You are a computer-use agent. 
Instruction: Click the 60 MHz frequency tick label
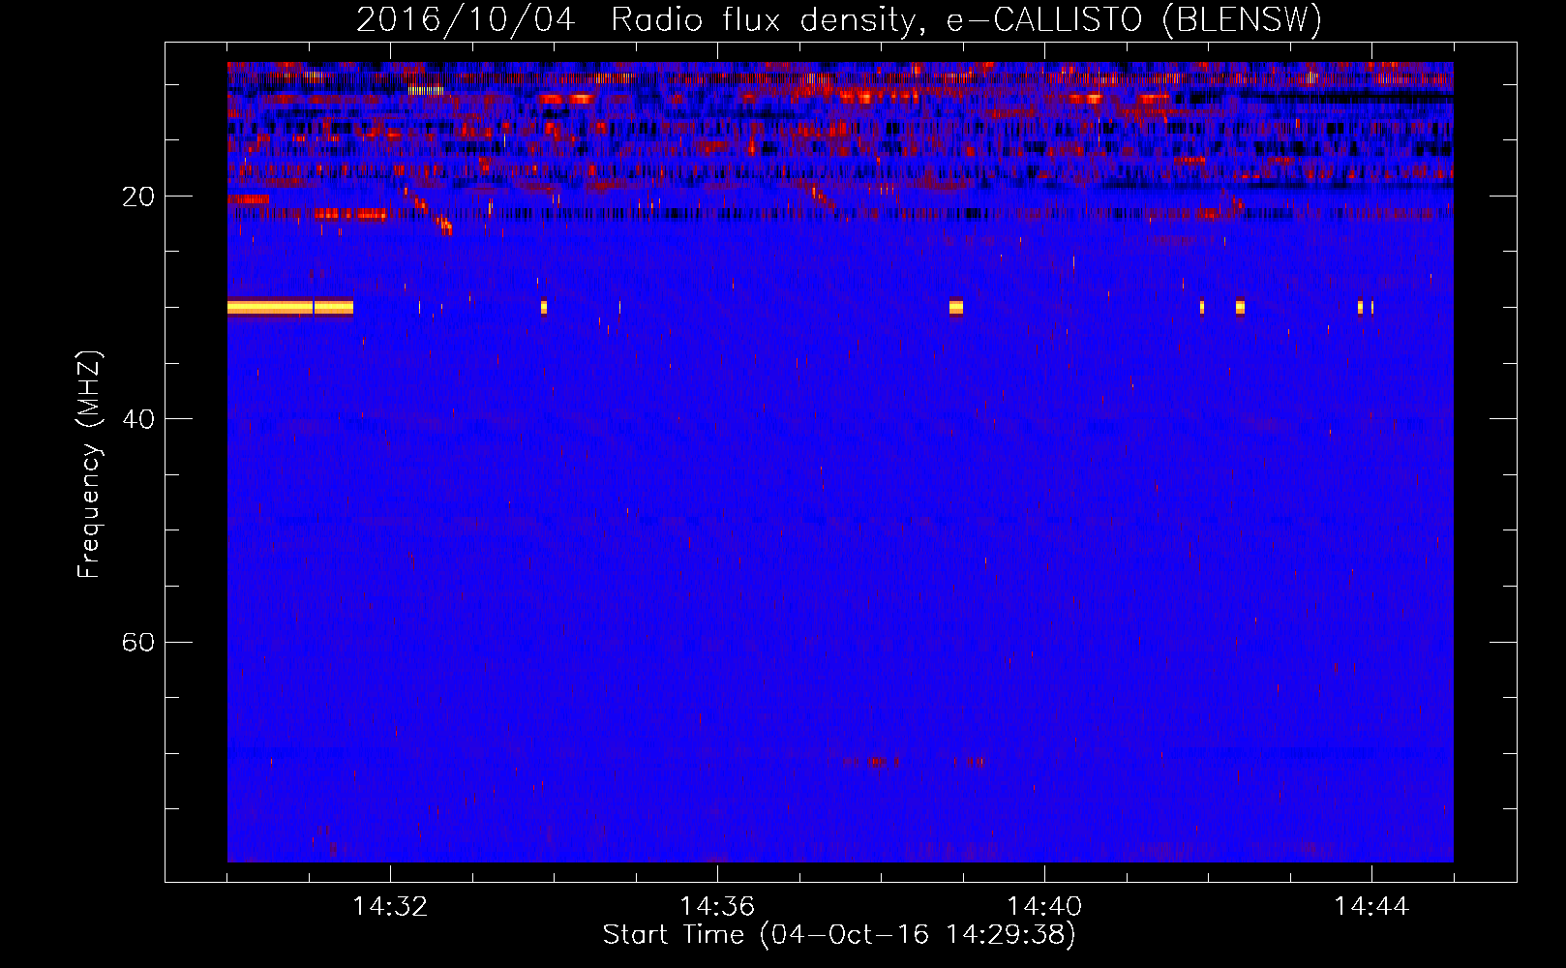[138, 642]
